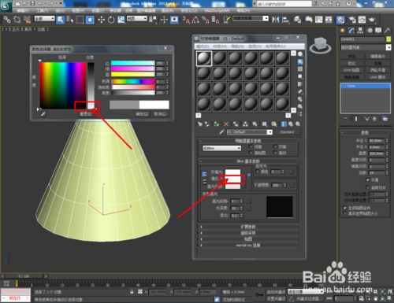Toggle the Self-Illumination Color checkbox

pyautogui.click(x=258, y=172)
